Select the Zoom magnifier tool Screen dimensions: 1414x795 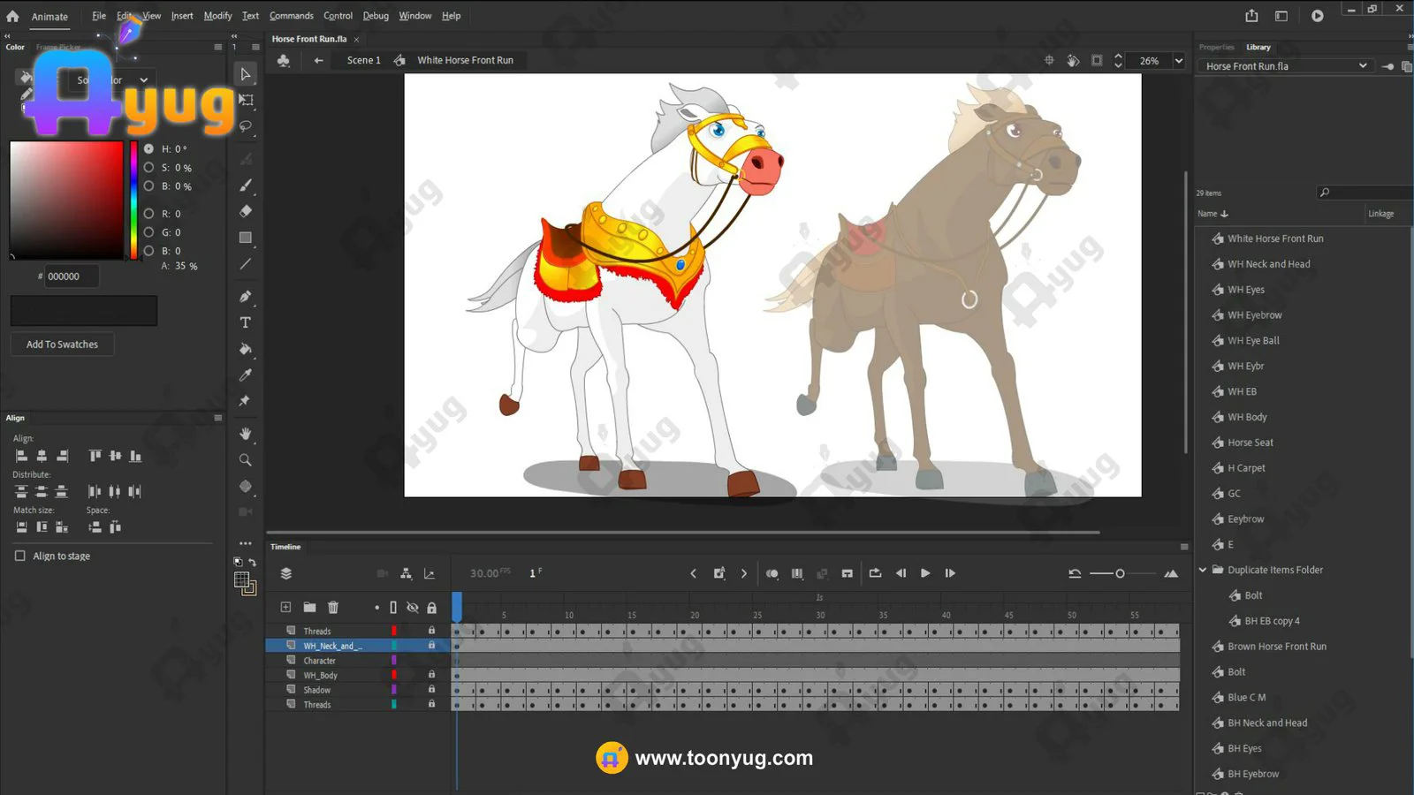point(246,460)
